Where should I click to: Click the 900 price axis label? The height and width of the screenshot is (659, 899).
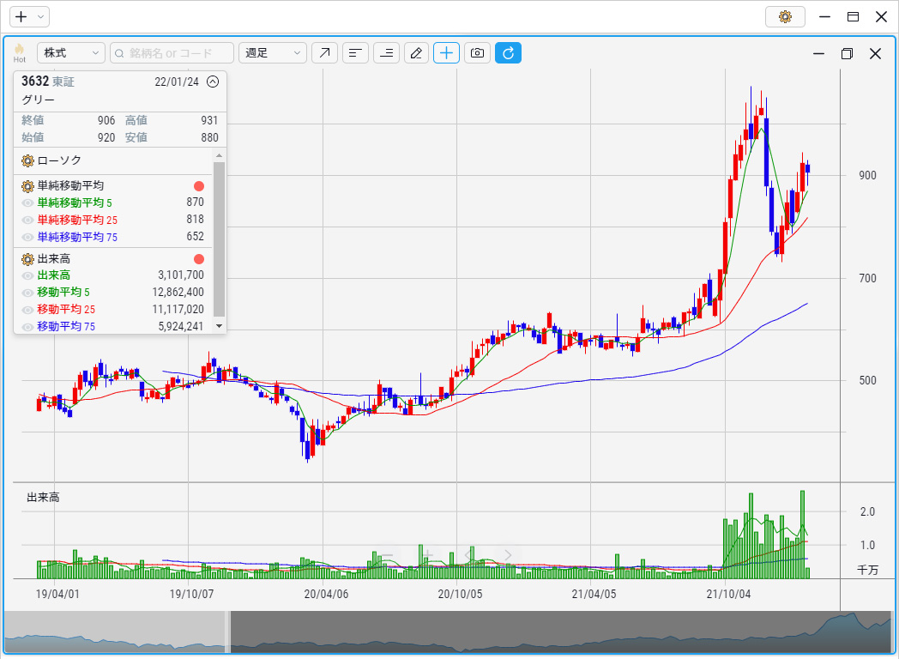coord(867,176)
